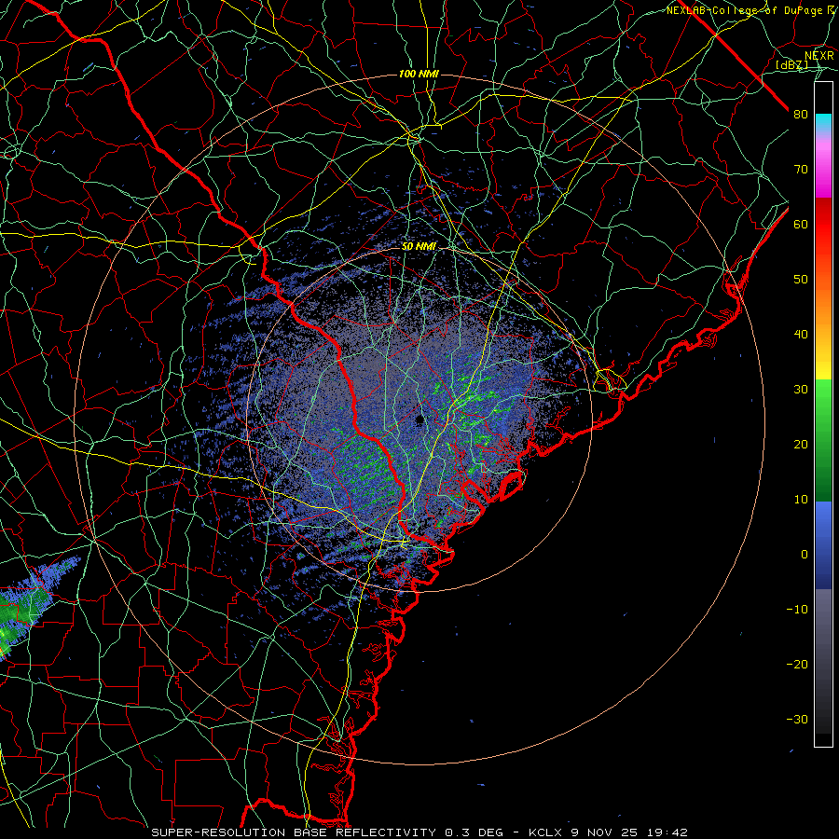Click the 100 NMI range ring label
The width and height of the screenshot is (839, 839).
click(419, 74)
